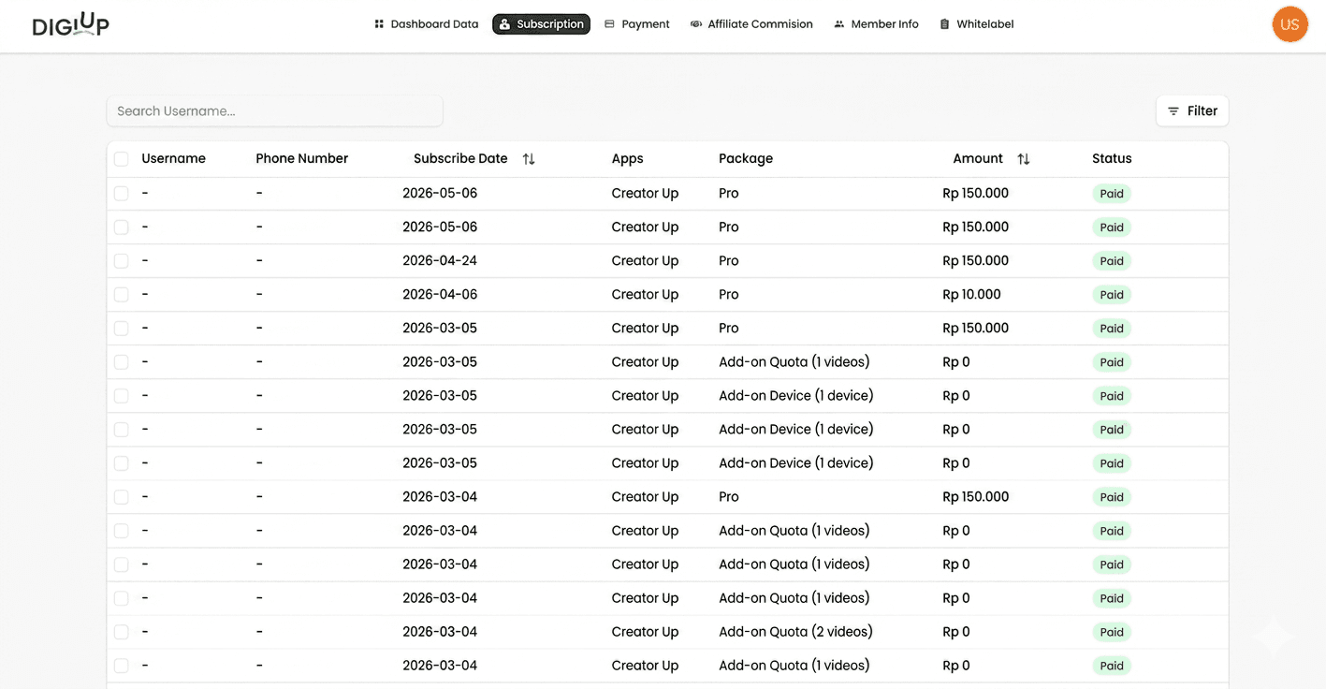Click the 2026-04-24 date cell
The image size is (1326, 689).
[x=440, y=261]
